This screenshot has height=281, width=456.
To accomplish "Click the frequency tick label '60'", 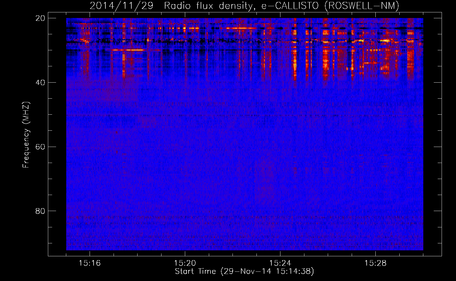I will (x=40, y=147).
